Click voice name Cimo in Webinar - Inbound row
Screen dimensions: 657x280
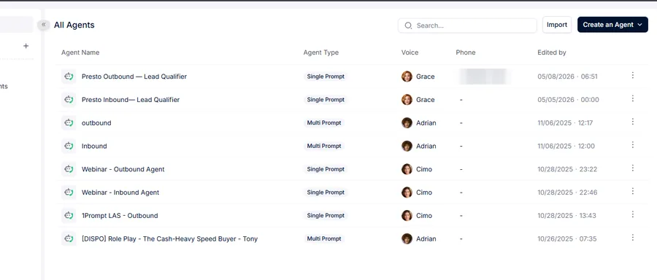[424, 192]
